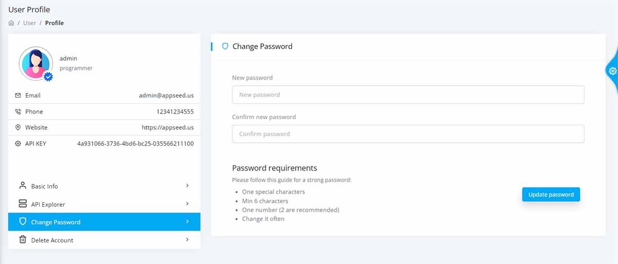Click the phone icon
Image resolution: width=618 pixels, height=264 pixels.
(18, 111)
